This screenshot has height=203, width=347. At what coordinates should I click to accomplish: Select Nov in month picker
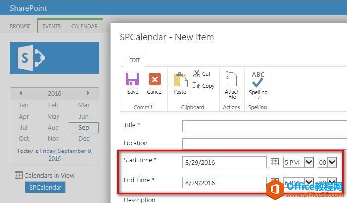[53, 139]
